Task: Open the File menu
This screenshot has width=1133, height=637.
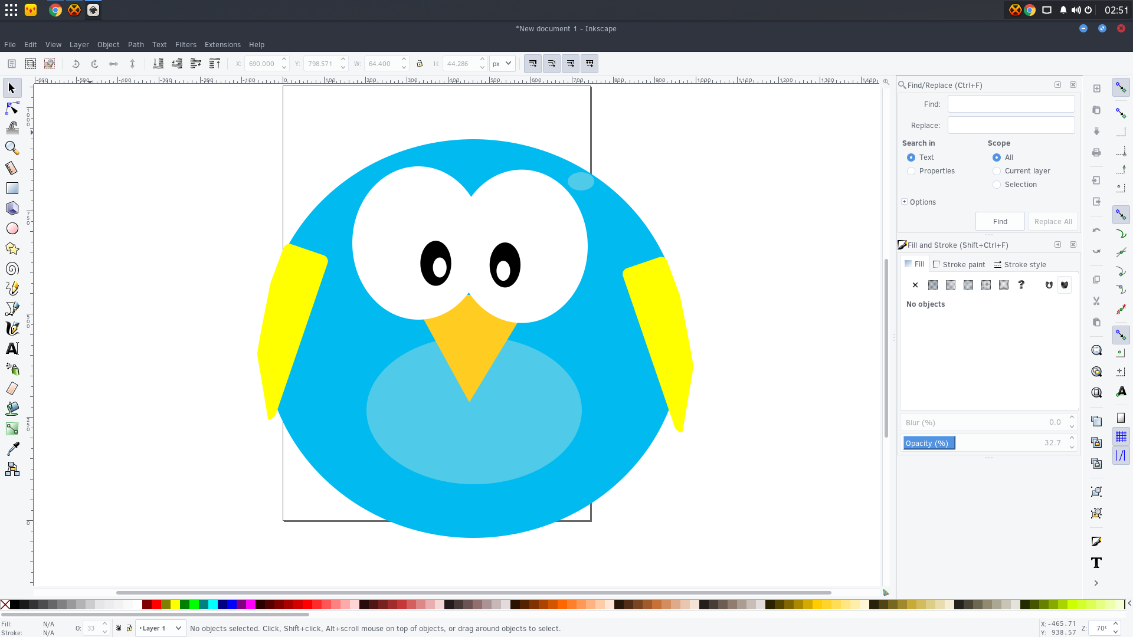Action: pyautogui.click(x=10, y=45)
